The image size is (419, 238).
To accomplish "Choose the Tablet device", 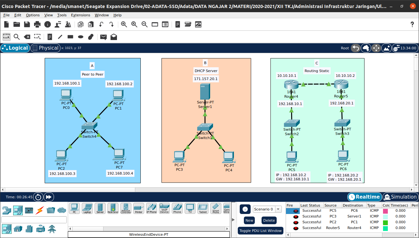I will [x=203, y=209].
